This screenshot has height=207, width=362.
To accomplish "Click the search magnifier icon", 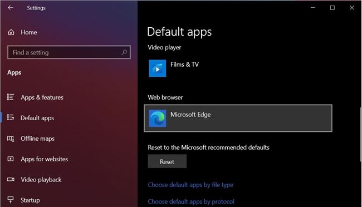I will (x=124, y=52).
